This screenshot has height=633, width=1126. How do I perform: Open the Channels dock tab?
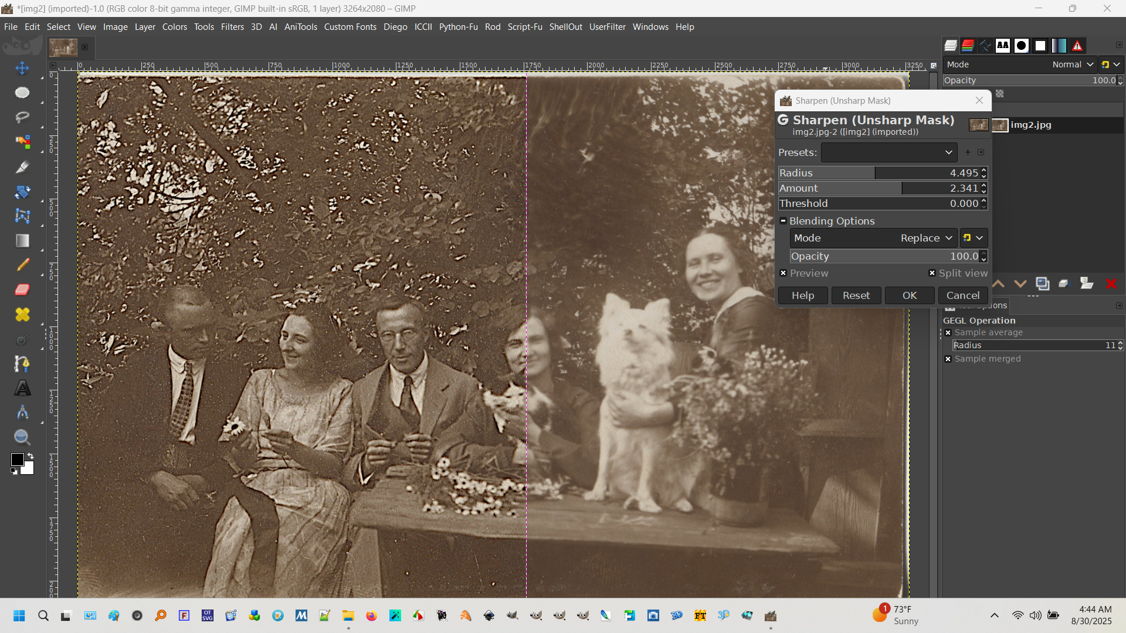(968, 45)
